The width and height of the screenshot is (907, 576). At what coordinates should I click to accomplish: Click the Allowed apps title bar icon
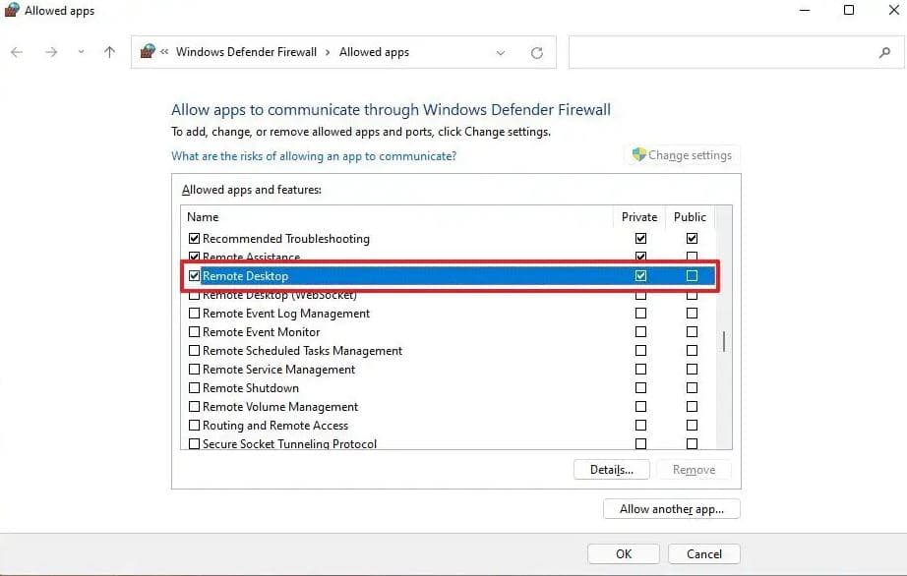12,11
